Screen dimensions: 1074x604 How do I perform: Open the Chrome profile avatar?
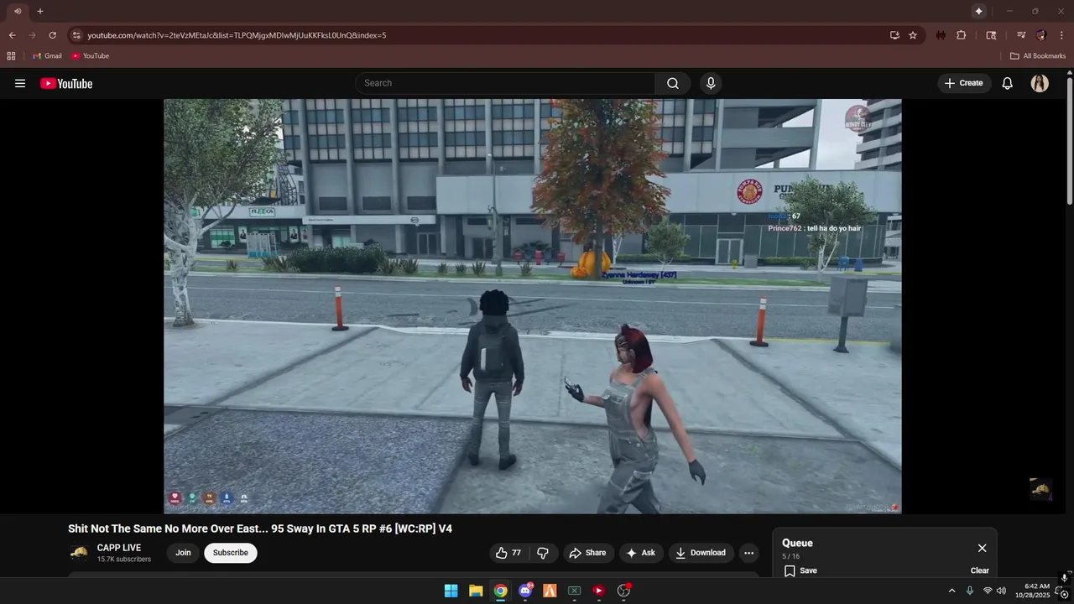pos(1041,35)
